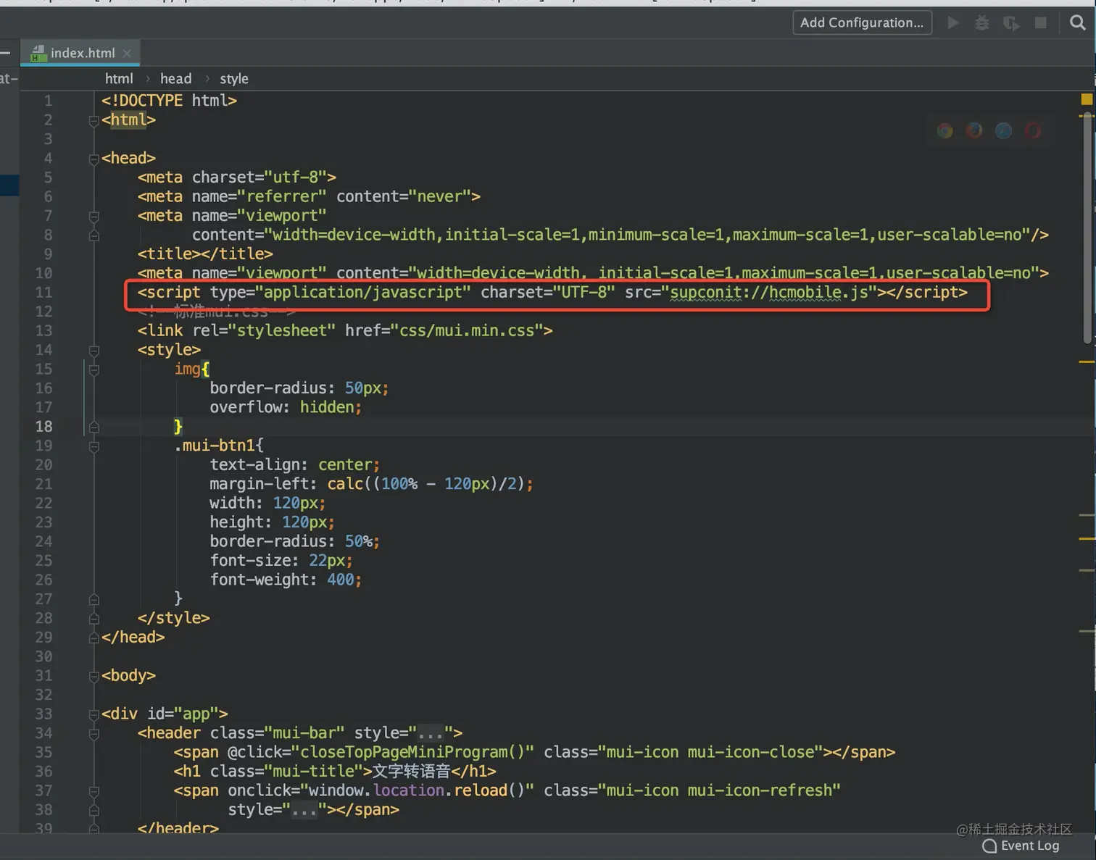
Task: Switch to the index.html editor tab
Action: 81,53
